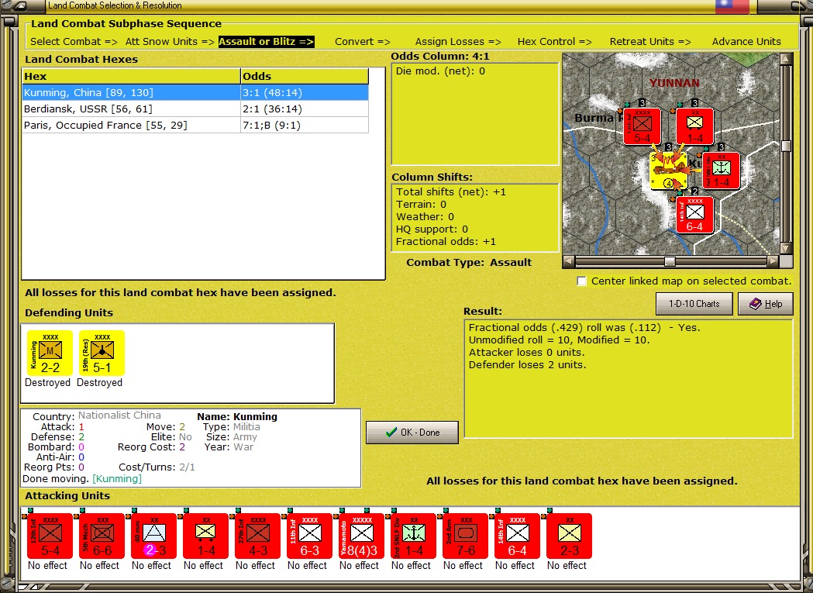Select the 11th Inf 6-3 attacking unit

pyautogui.click(x=309, y=536)
